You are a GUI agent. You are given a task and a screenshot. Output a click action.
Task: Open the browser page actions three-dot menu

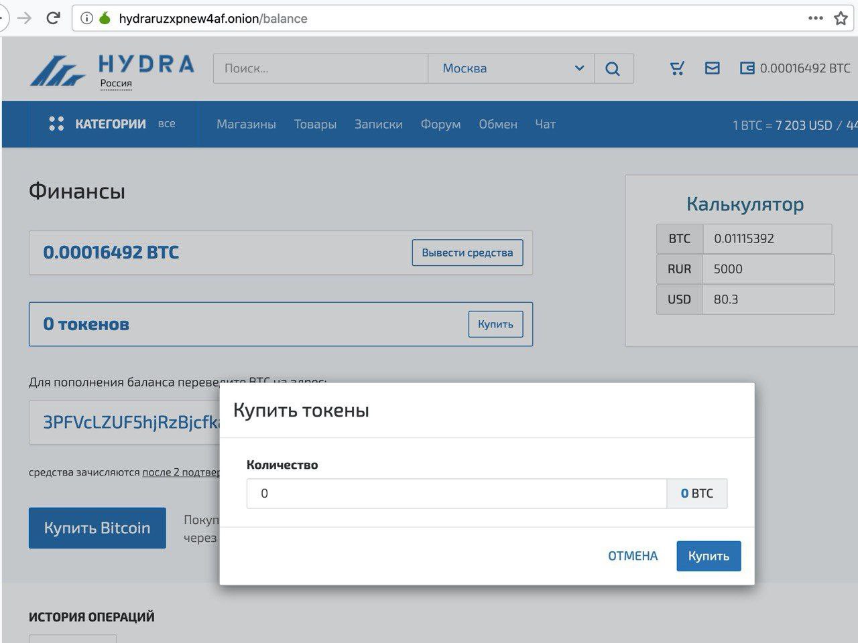[816, 18]
